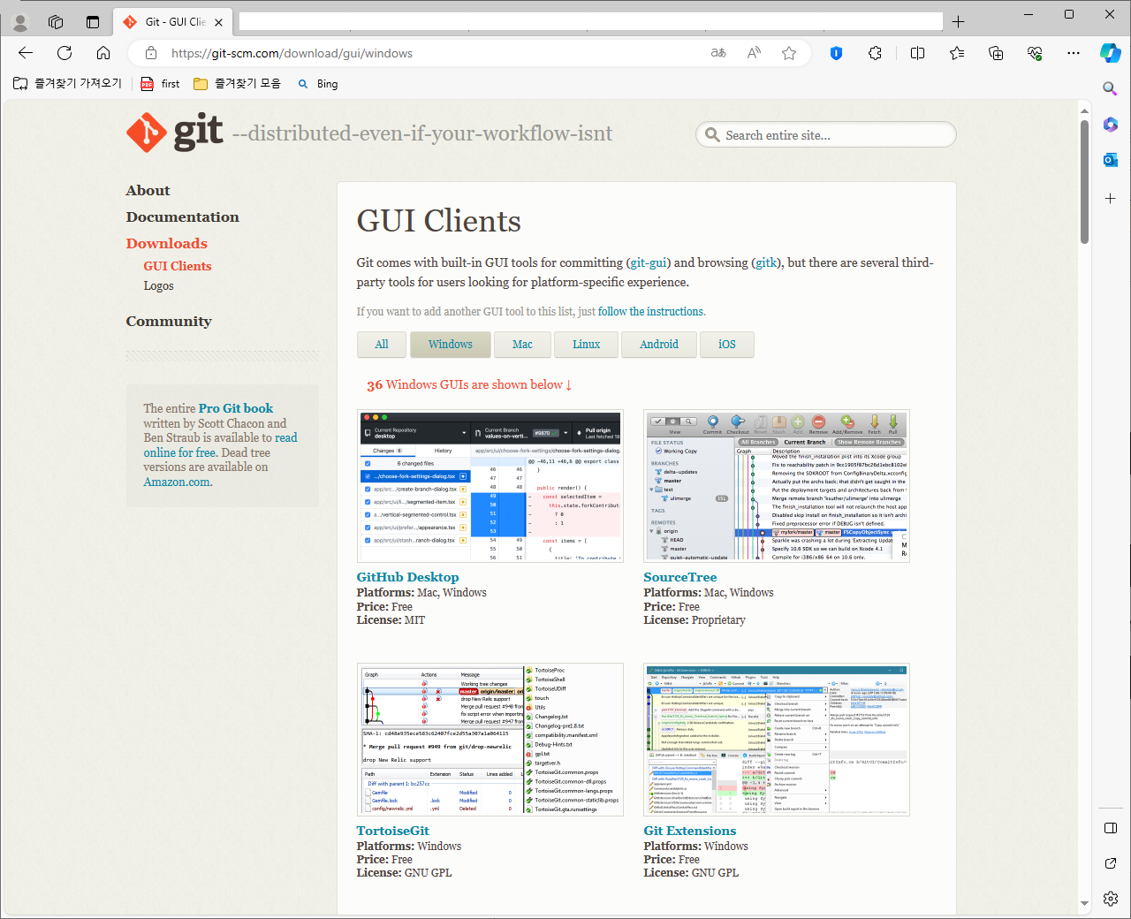Open the About section
Screen dimensions: 1131x919
[x=148, y=190]
